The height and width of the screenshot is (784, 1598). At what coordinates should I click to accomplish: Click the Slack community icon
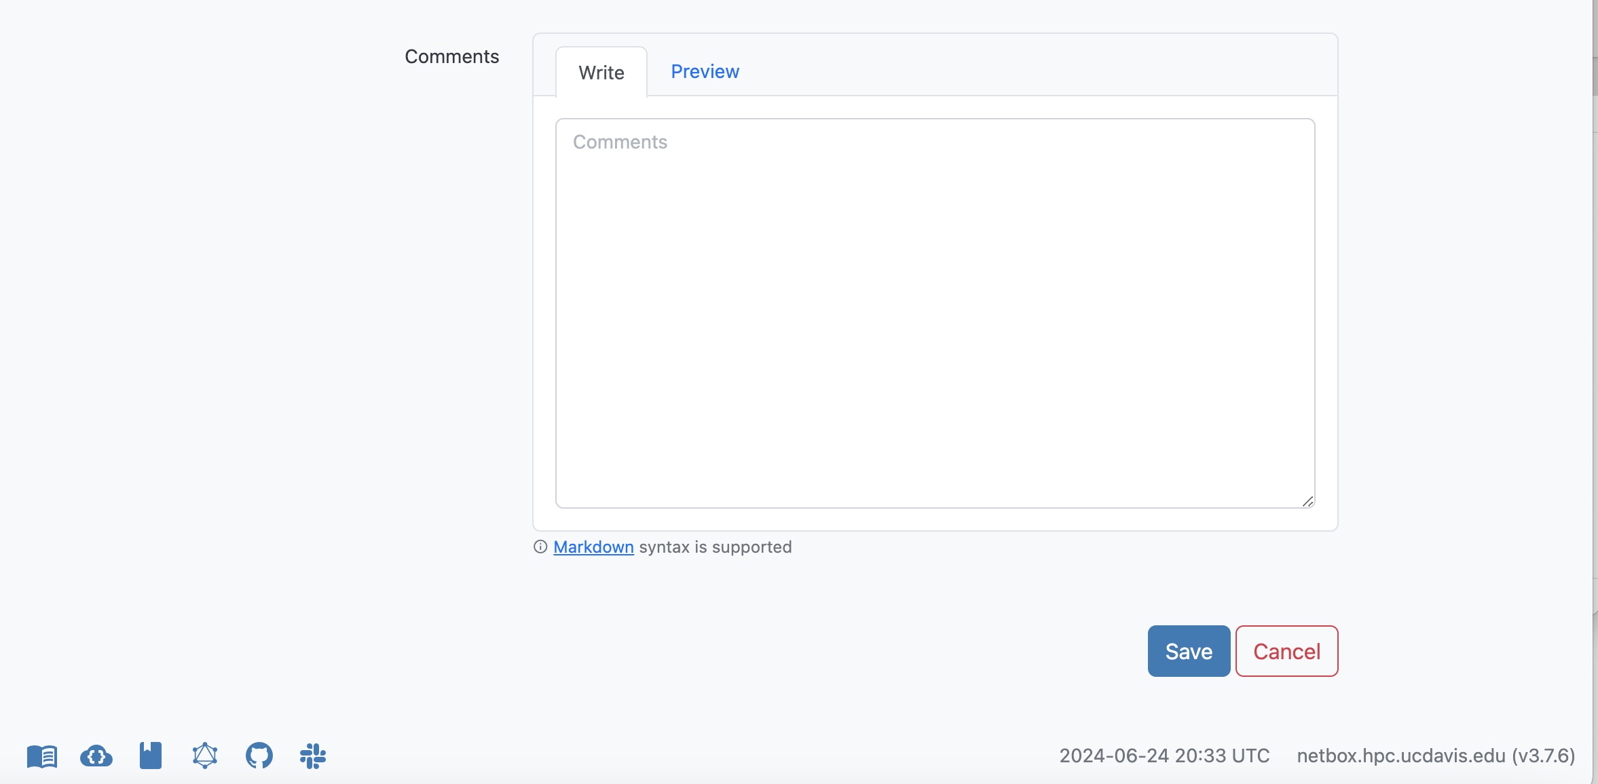pos(313,756)
